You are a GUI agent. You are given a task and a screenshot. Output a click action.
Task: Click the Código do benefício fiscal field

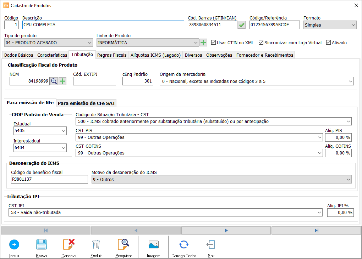49,179
